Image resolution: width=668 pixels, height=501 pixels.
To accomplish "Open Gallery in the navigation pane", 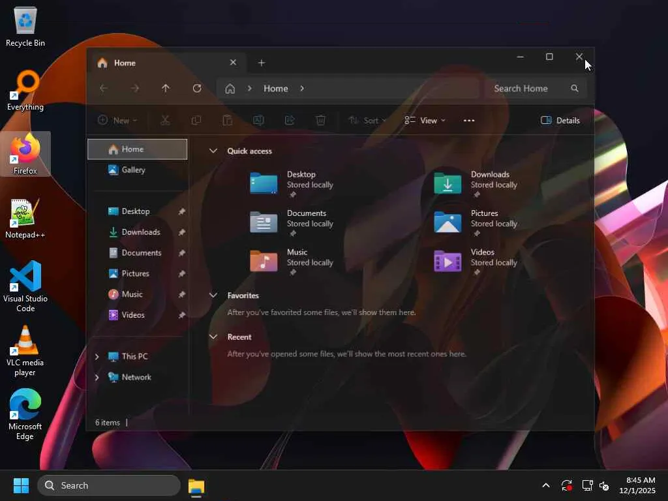I will [x=137, y=170].
